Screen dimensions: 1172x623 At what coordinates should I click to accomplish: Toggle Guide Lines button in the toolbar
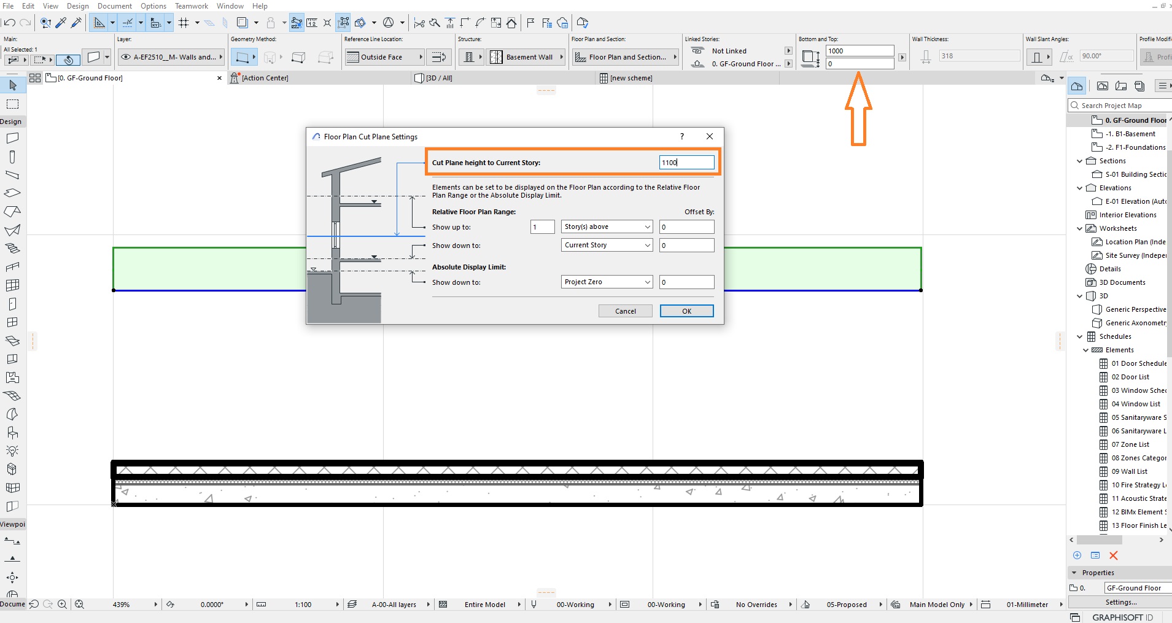(x=99, y=23)
